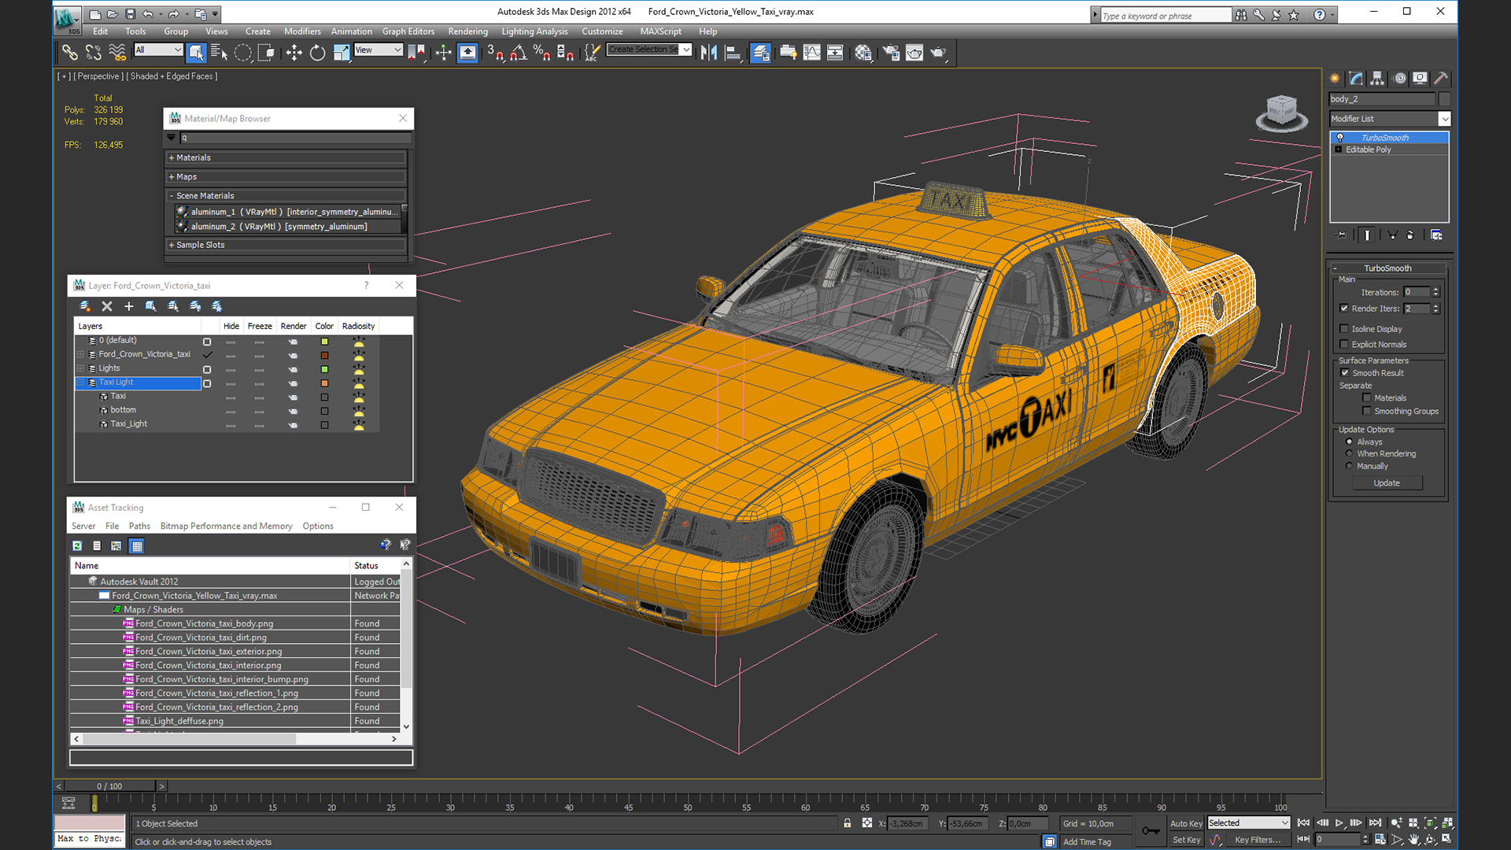The image size is (1511, 850).
Task: Open the Curve Editor icon
Action: (811, 53)
